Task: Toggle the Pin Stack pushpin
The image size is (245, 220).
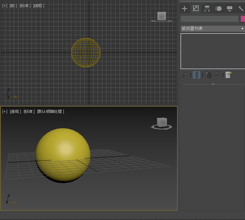Action: tap(185, 75)
